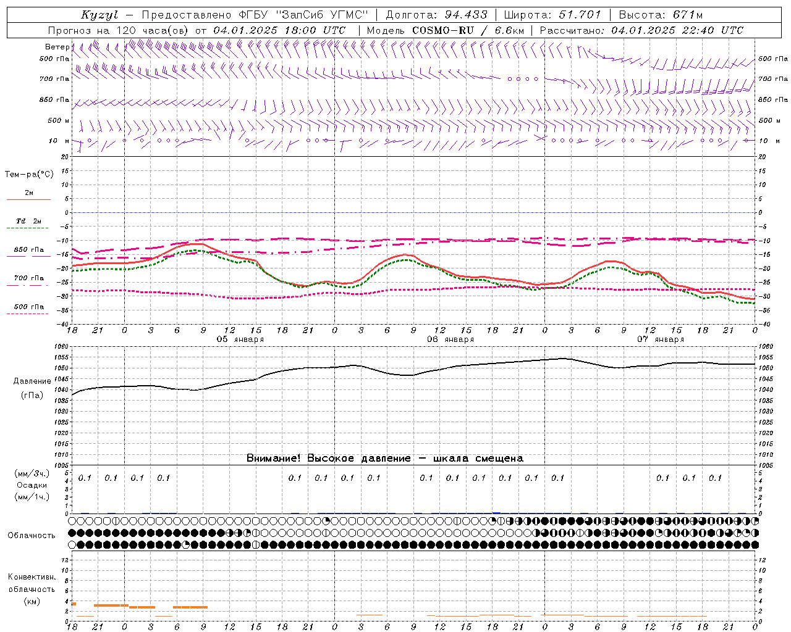Image resolution: width=791 pixels, height=632 pixels.
Task: Click the "850 гПа" legend entry under Td 2м
Action: pos(28,250)
